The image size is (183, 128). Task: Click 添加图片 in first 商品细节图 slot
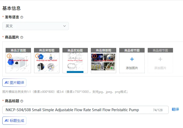[x=132, y=68]
